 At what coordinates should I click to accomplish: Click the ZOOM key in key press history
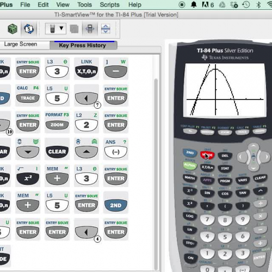57,125
